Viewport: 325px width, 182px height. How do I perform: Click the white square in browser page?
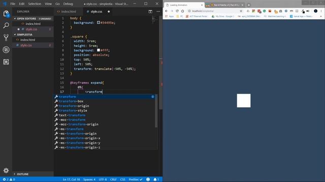[x=244, y=101]
